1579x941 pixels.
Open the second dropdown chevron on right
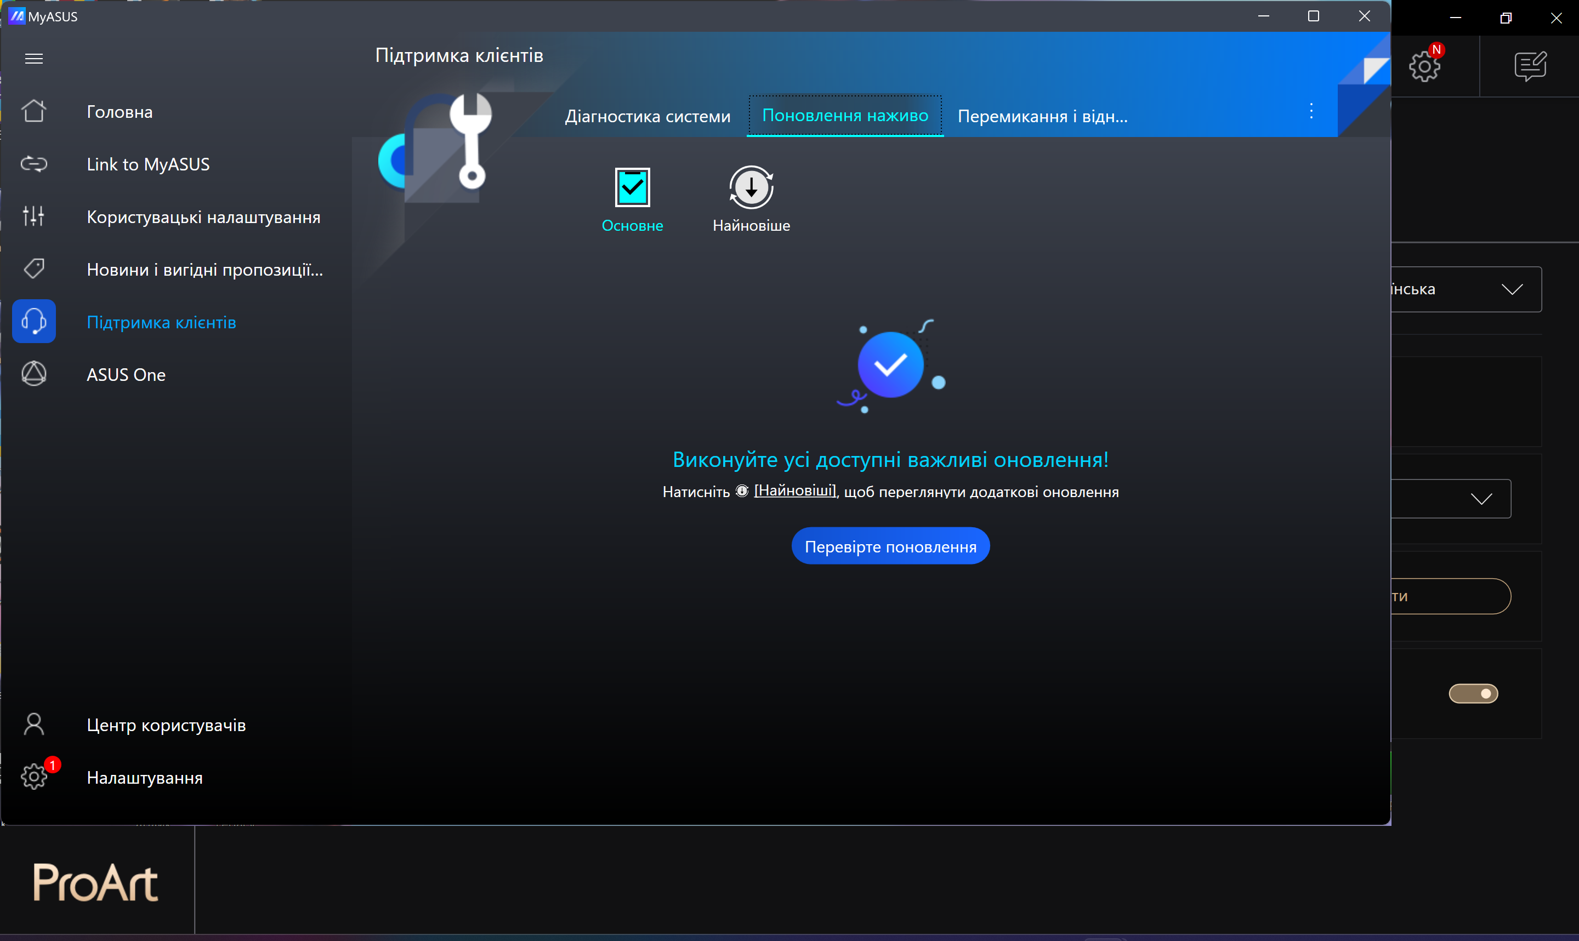tap(1481, 499)
